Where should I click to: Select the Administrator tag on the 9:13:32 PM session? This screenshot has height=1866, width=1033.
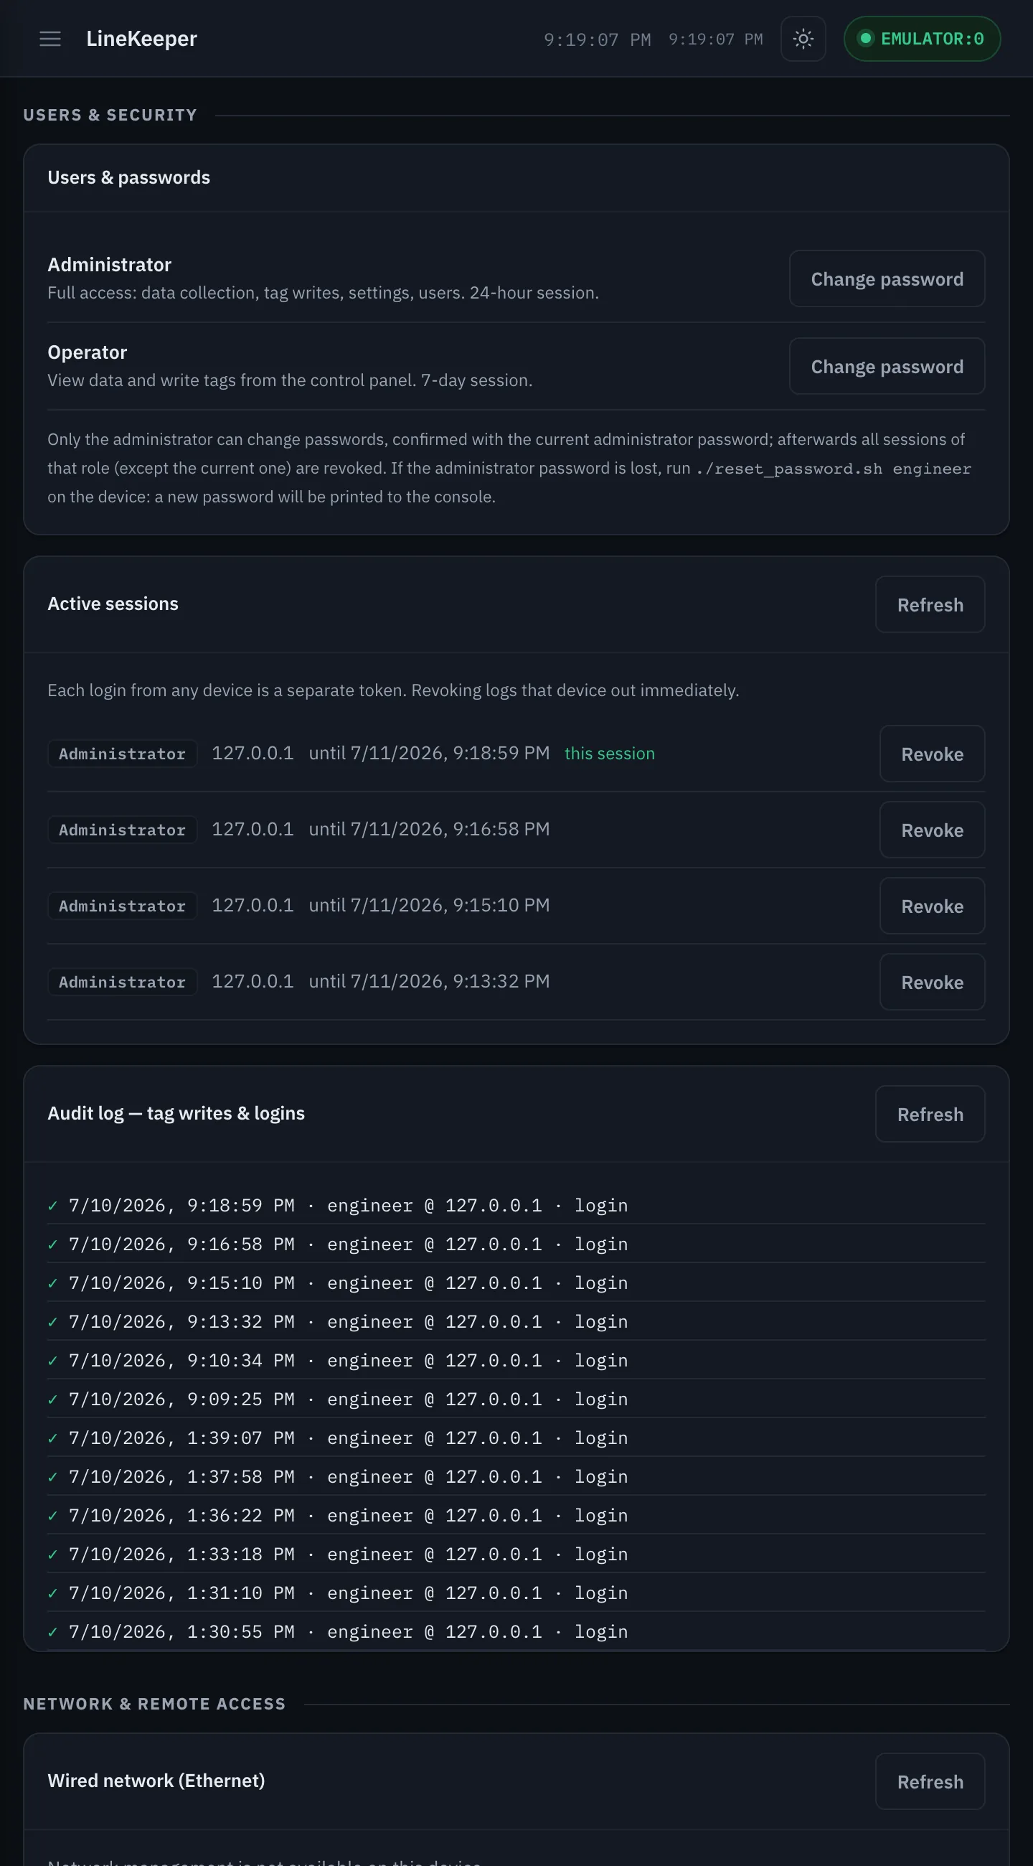point(123,983)
